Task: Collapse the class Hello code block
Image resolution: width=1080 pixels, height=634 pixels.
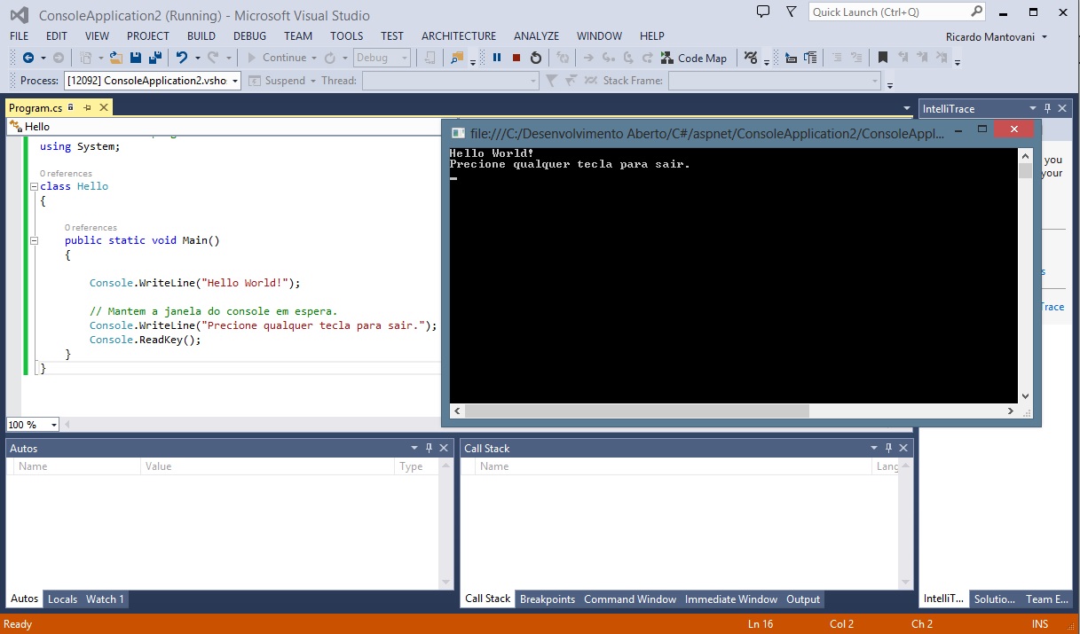Action: tap(34, 186)
